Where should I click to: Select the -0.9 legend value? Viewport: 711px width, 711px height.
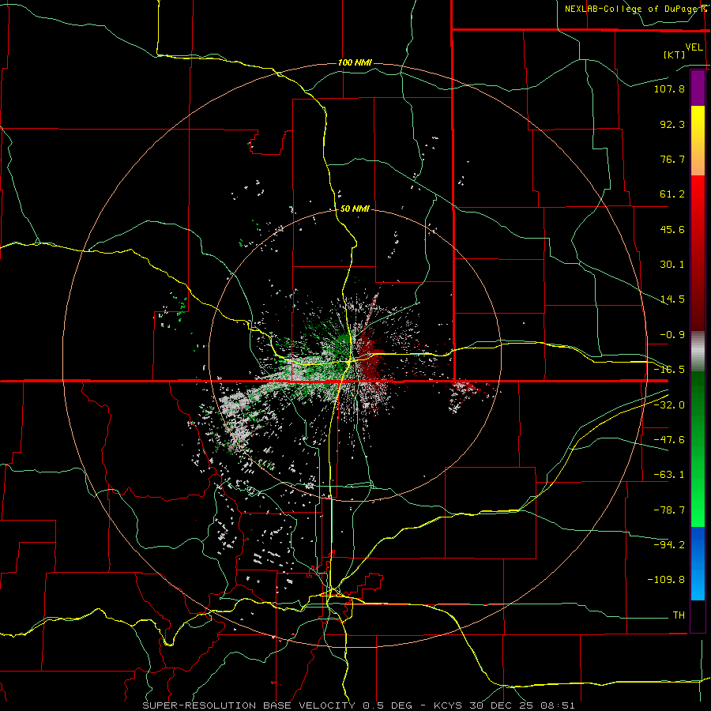(672, 335)
